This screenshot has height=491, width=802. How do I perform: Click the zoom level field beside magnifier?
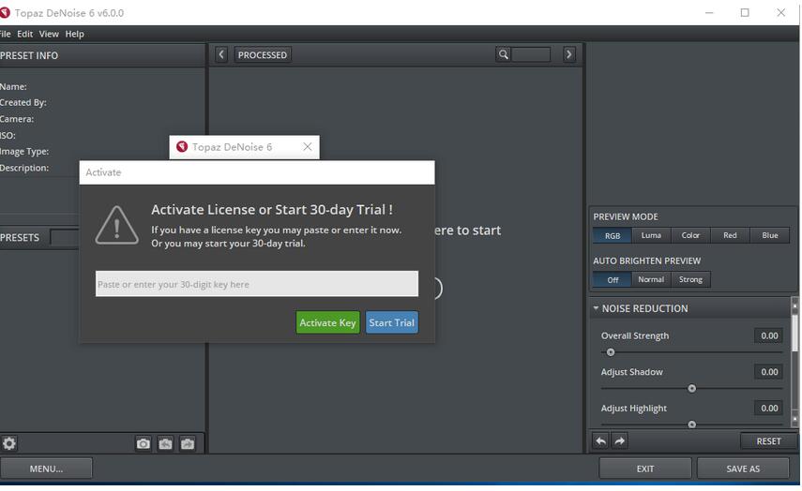tap(531, 54)
